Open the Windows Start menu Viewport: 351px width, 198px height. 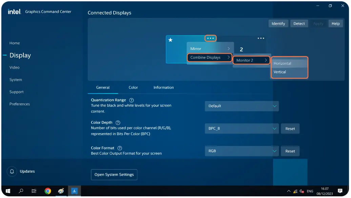click(8, 191)
